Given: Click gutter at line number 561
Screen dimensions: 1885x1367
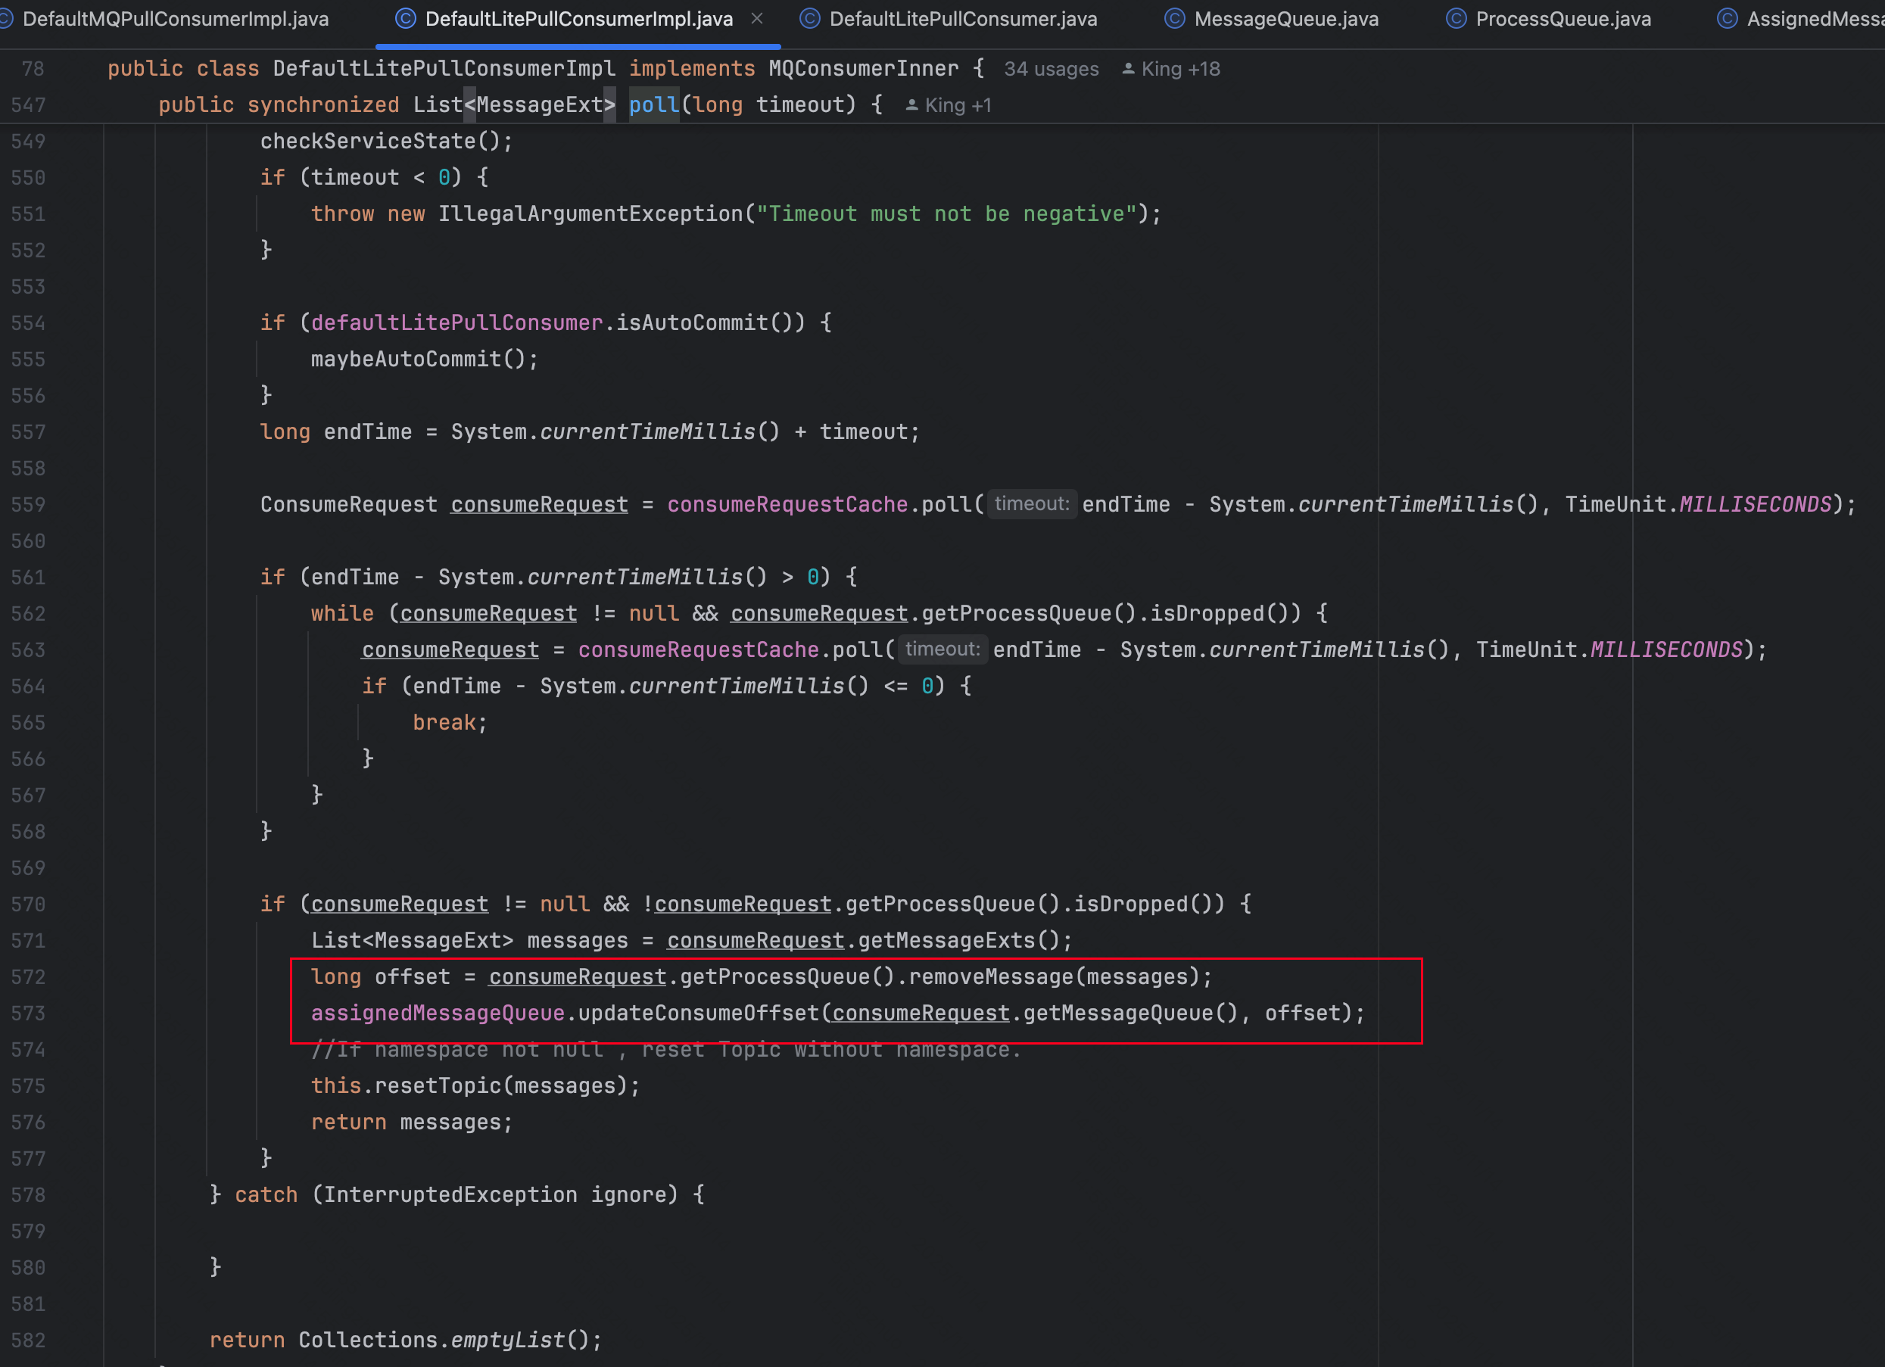Looking at the screenshot, I should [x=28, y=578].
